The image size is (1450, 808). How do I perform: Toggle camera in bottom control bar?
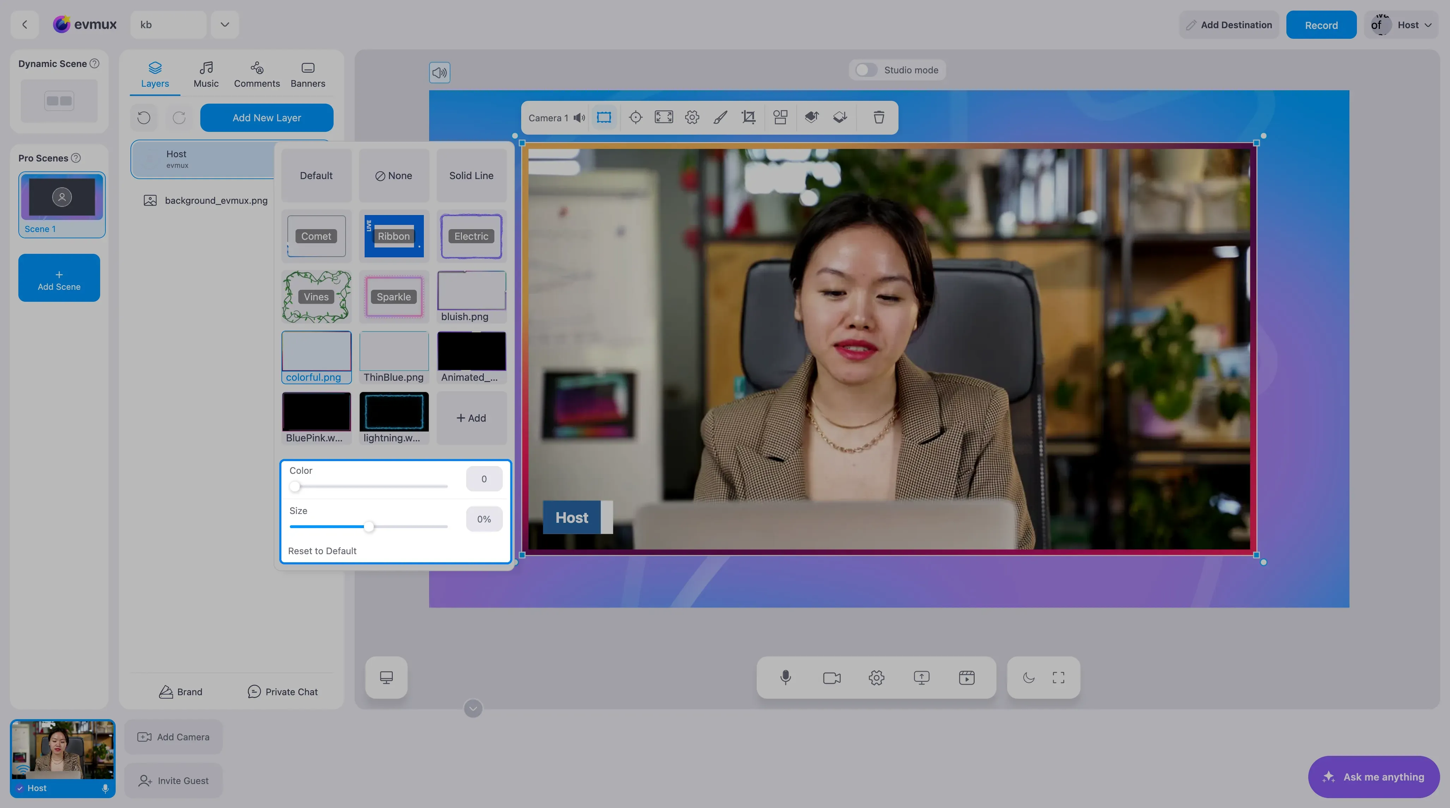click(x=831, y=678)
